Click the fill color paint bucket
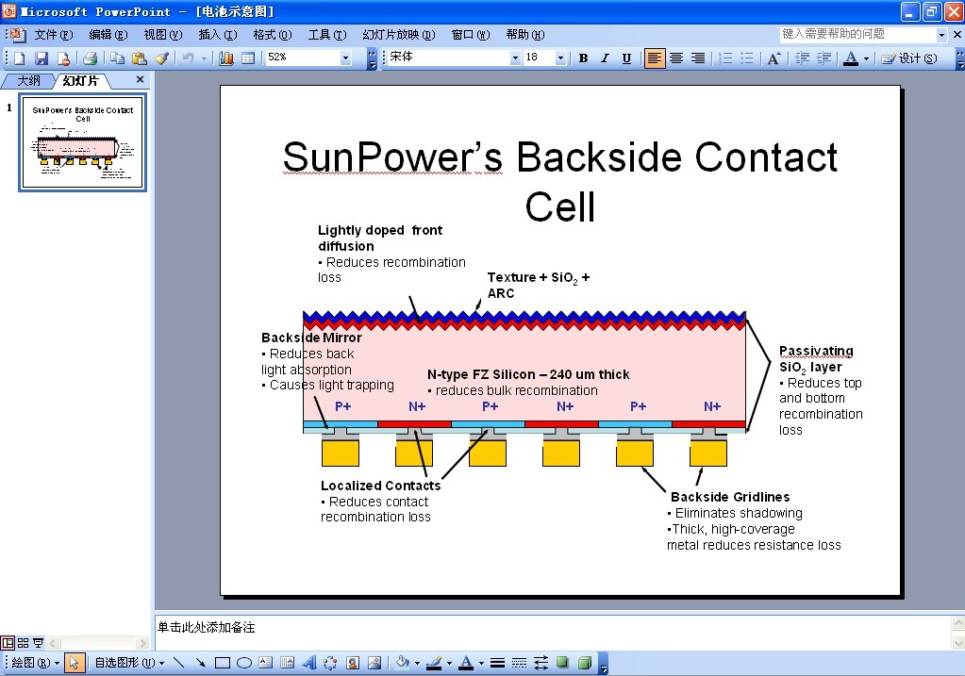This screenshot has height=676, width=965. pos(401,663)
